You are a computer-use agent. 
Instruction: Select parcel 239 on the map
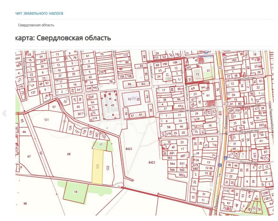point(101,72)
